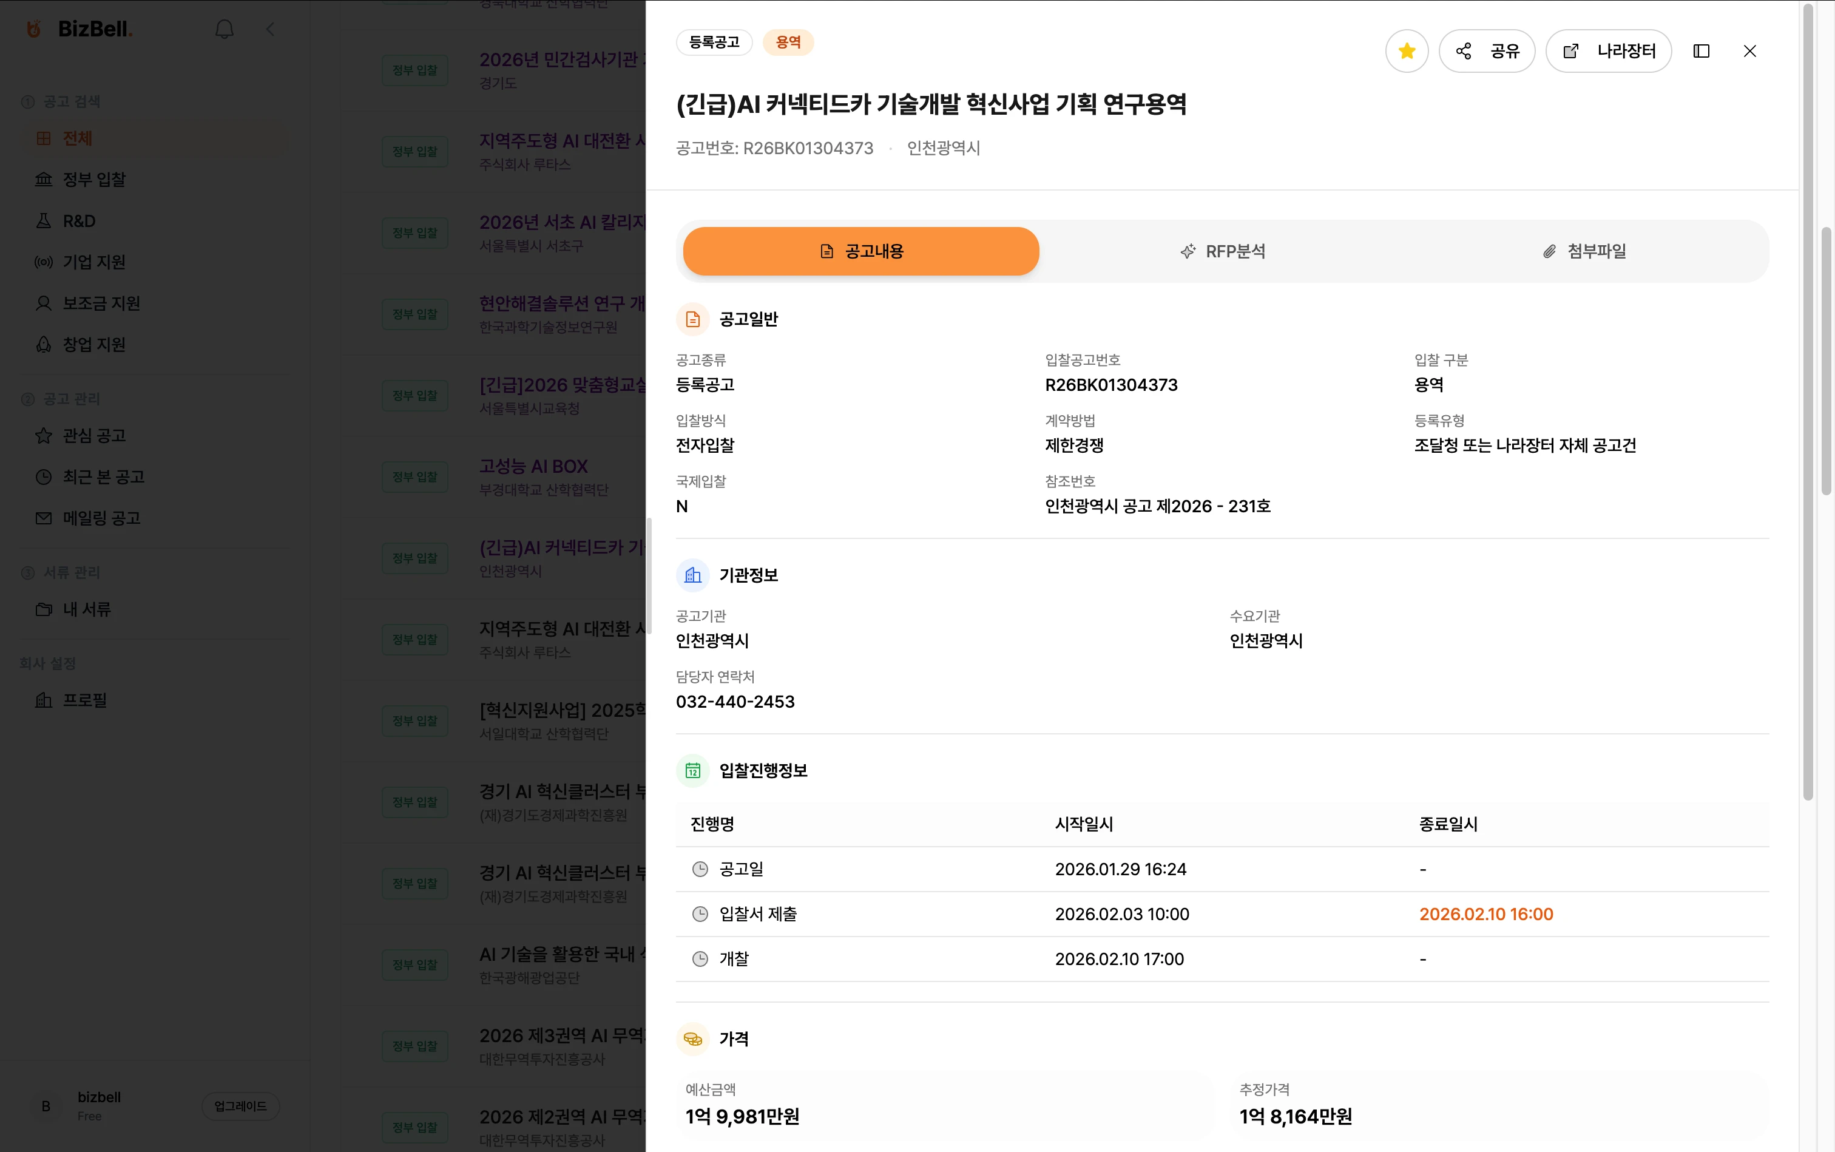Open 관심 공고 favorites list

(x=93, y=436)
